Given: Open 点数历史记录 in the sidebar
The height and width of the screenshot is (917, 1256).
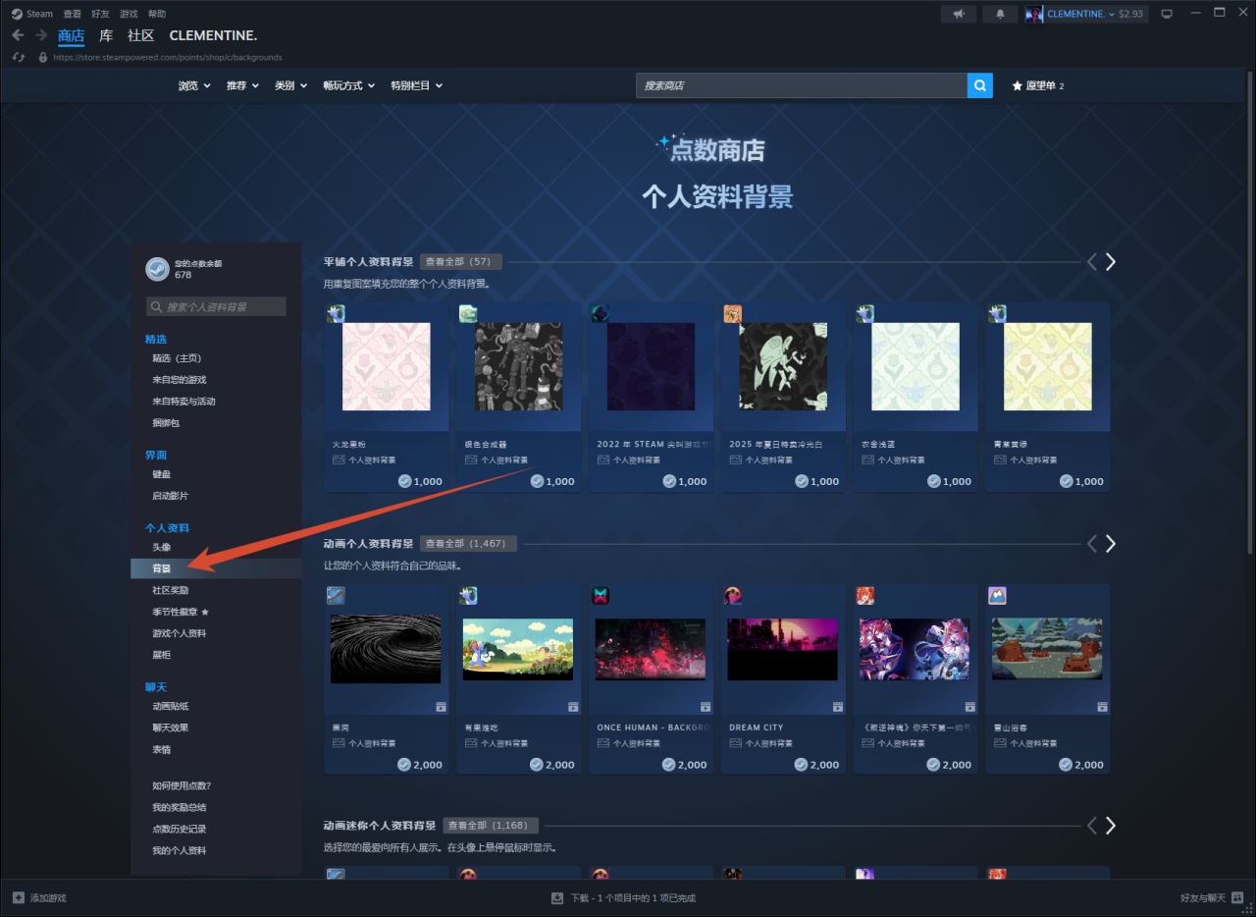Looking at the screenshot, I should click(x=180, y=829).
